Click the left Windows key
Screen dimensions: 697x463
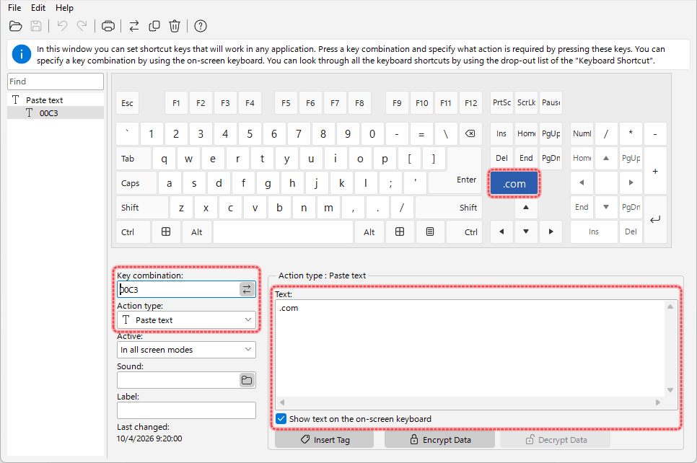tap(166, 232)
